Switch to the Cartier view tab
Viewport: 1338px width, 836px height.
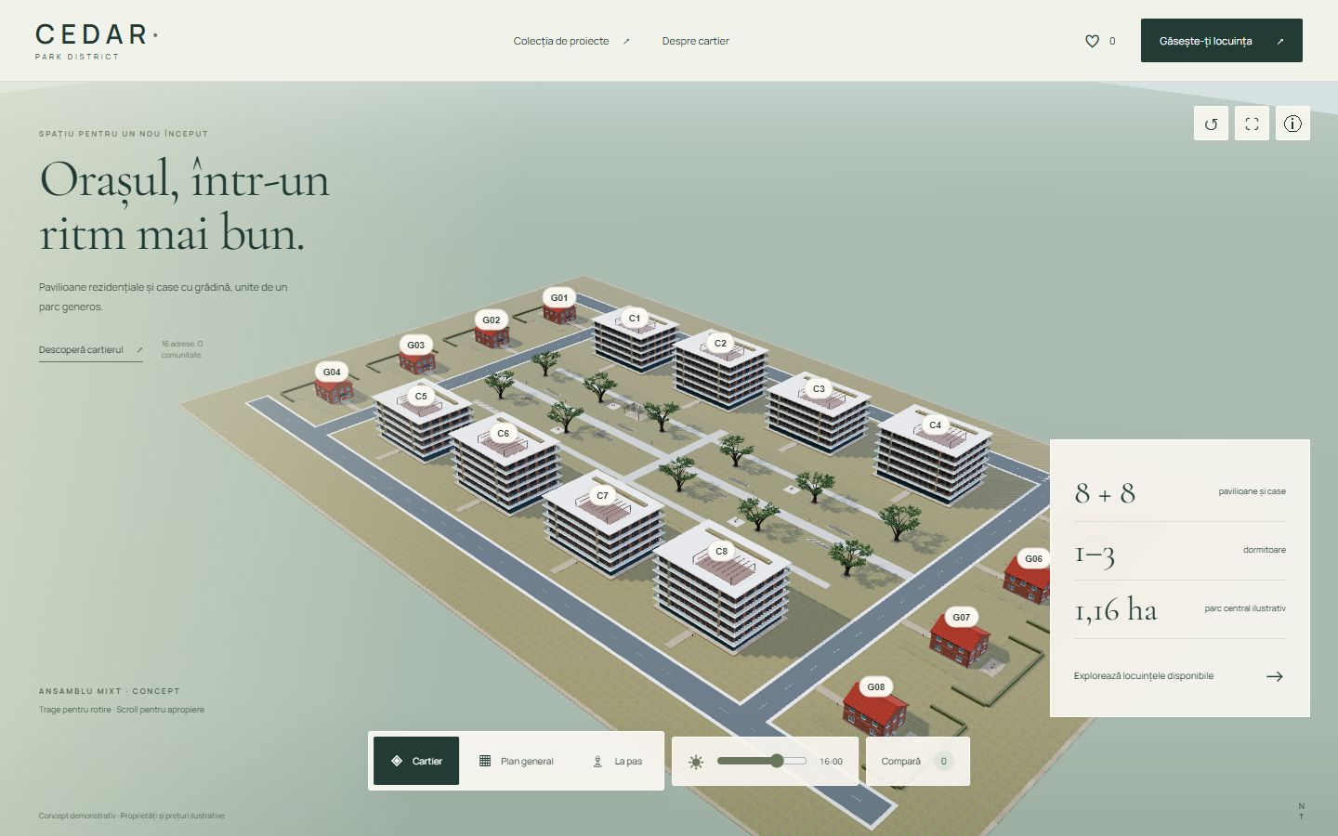click(416, 761)
